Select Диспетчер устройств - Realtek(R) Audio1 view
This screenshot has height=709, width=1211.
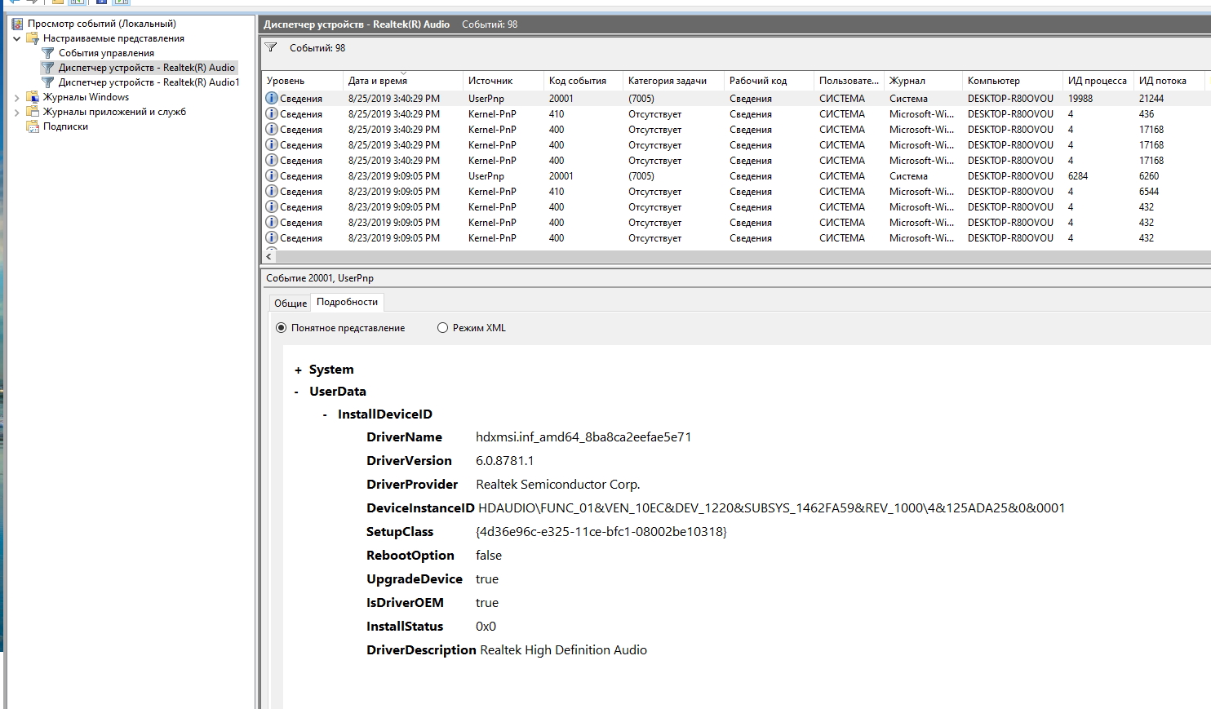click(149, 82)
